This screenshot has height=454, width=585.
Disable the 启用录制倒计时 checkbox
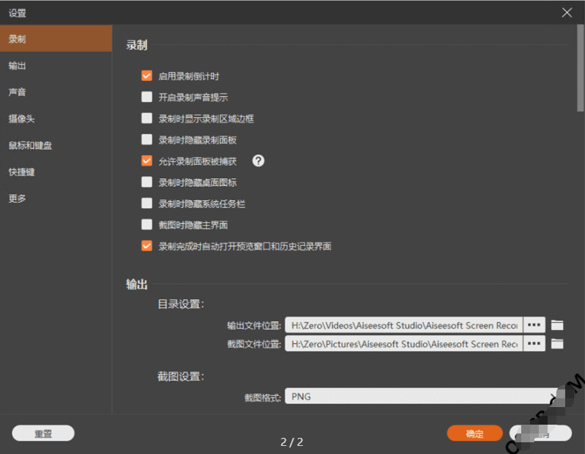click(147, 76)
